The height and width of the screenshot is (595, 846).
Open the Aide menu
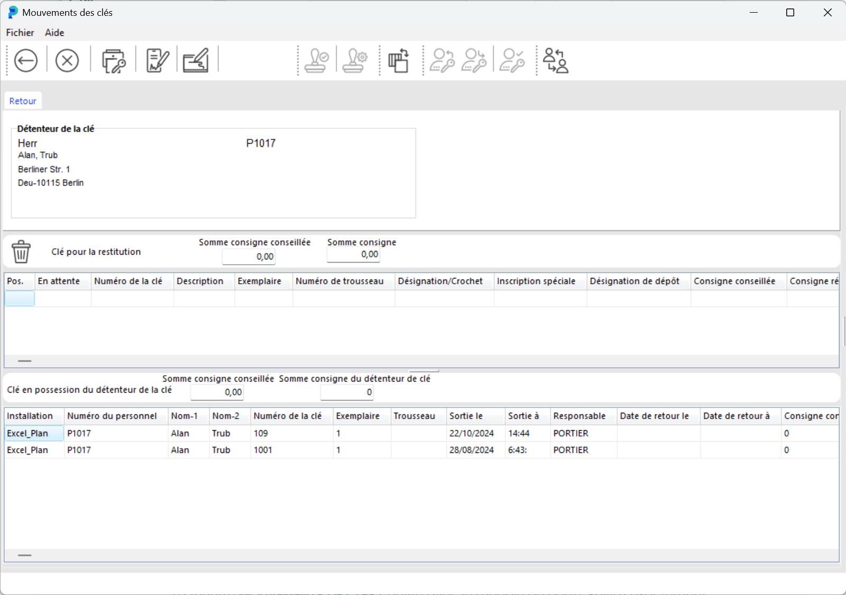tap(54, 33)
